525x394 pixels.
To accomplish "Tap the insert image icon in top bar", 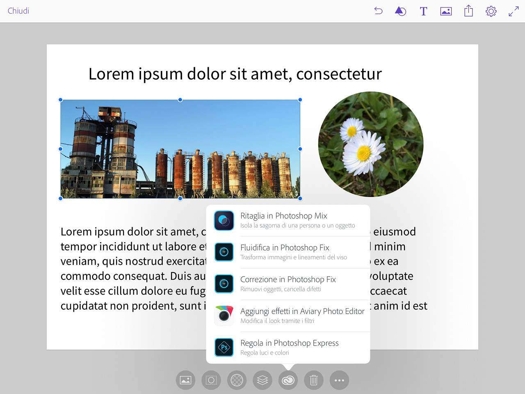I will tap(446, 11).
